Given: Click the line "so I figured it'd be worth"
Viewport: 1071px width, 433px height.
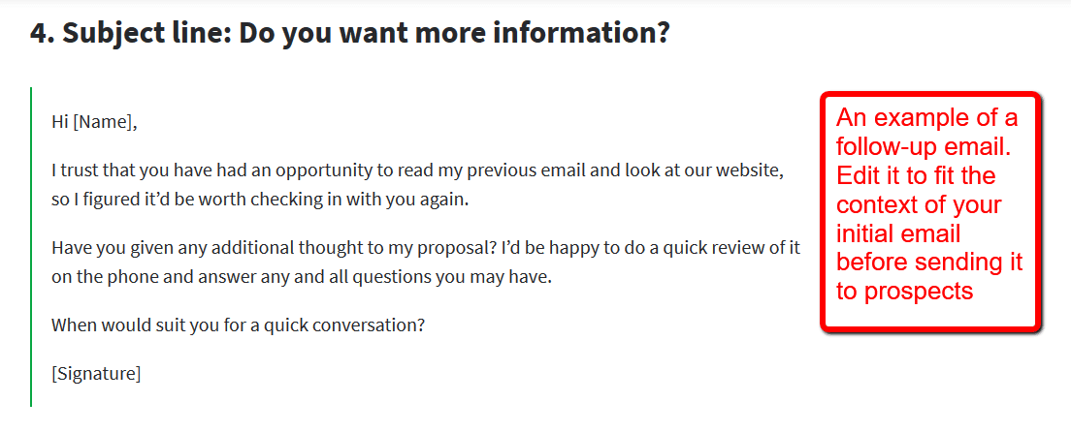Looking at the screenshot, I should 260,201.
